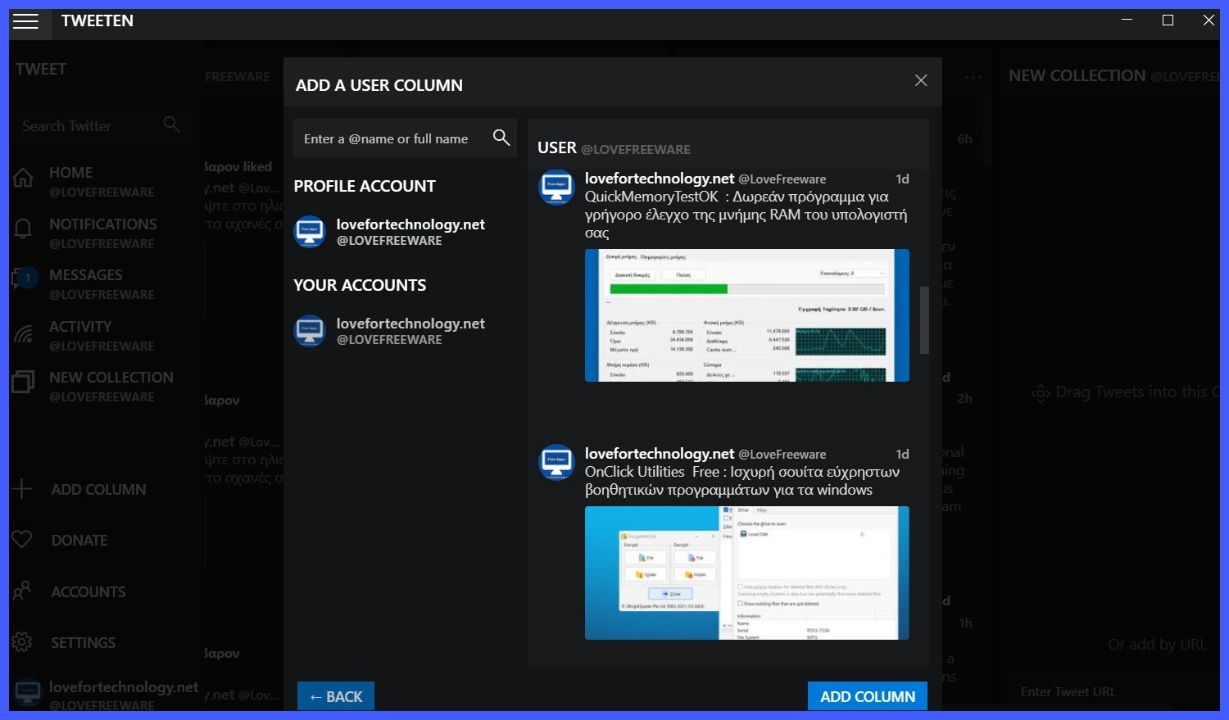Click the Tweet button in sidebar
The width and height of the screenshot is (1229, 720).
[x=41, y=69]
